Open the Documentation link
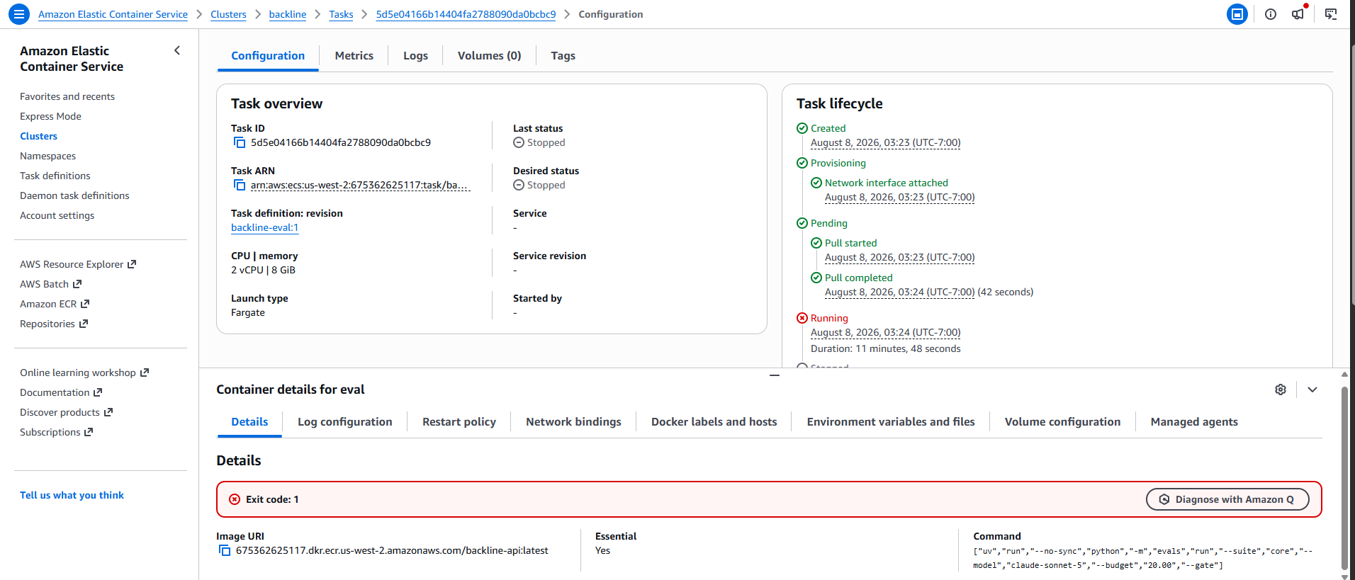1355x580 pixels. [x=61, y=393]
